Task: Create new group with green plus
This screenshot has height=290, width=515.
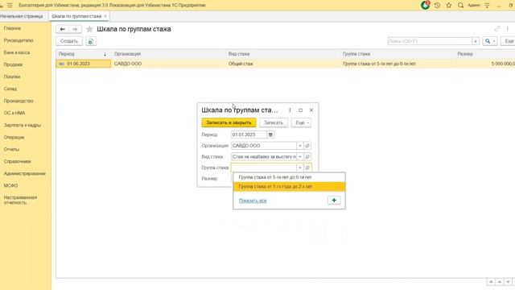Action: click(334, 201)
